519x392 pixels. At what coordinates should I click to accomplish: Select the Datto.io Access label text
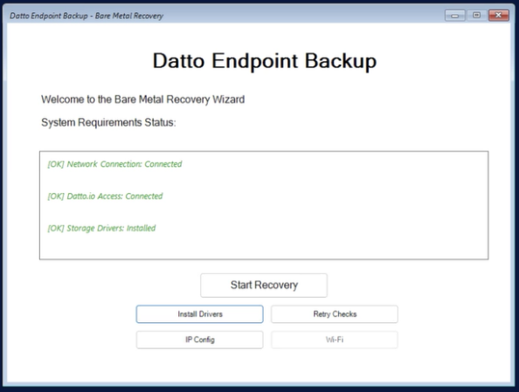[x=95, y=196]
